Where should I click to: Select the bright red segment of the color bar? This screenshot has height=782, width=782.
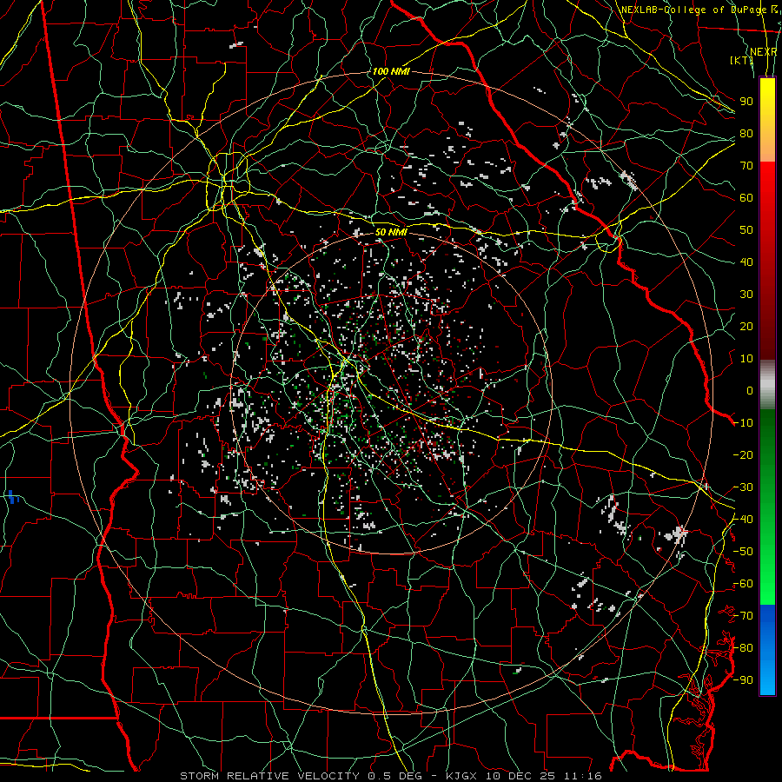point(767,184)
